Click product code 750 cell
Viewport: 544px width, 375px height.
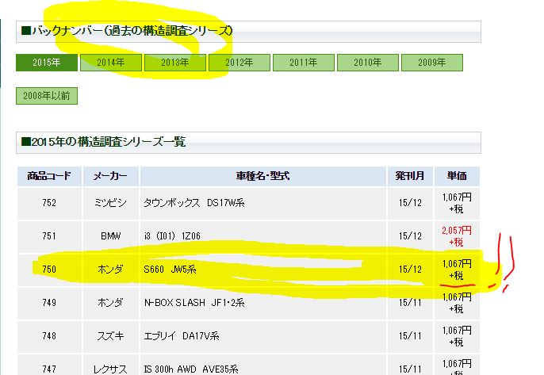coord(49,270)
